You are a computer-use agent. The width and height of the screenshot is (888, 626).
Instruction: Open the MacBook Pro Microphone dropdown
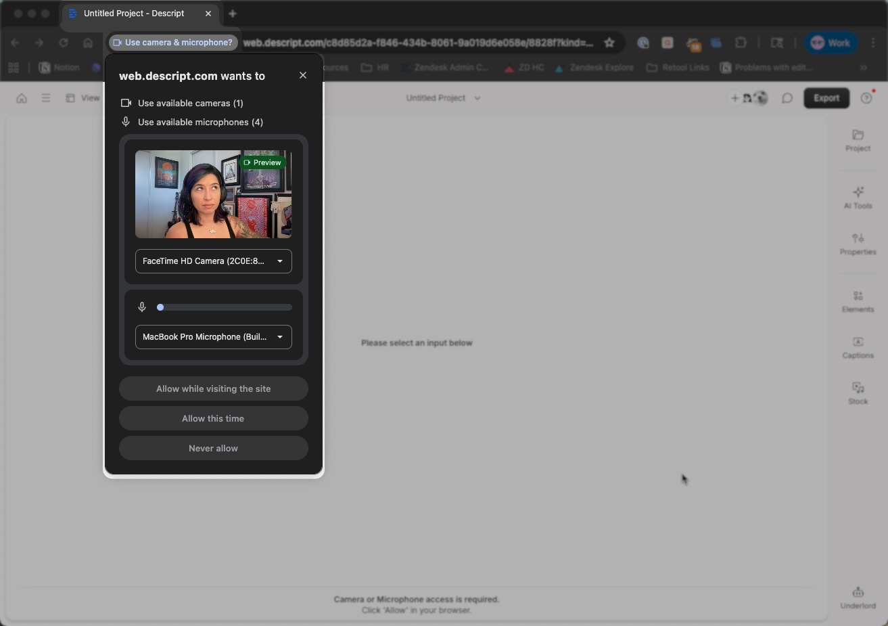213,337
